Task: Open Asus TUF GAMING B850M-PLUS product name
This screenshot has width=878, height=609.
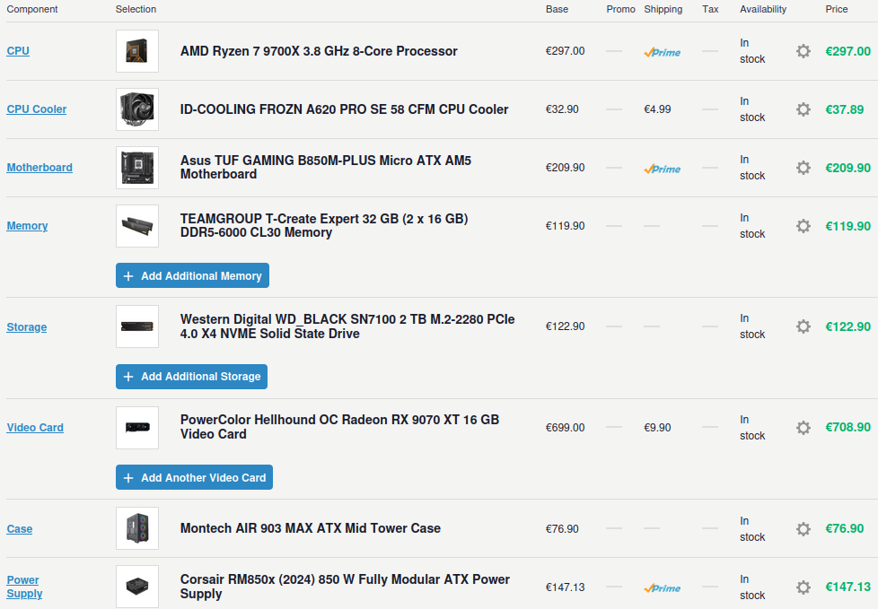Action: point(326,167)
